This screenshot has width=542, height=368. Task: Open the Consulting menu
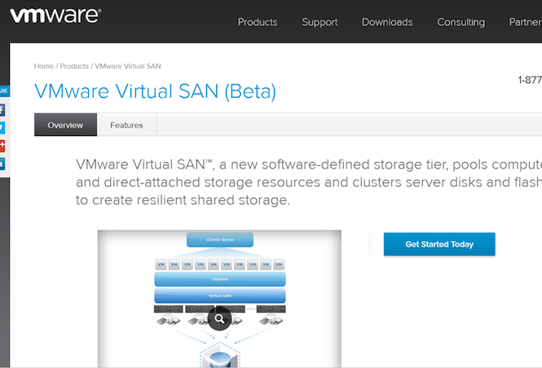point(460,22)
